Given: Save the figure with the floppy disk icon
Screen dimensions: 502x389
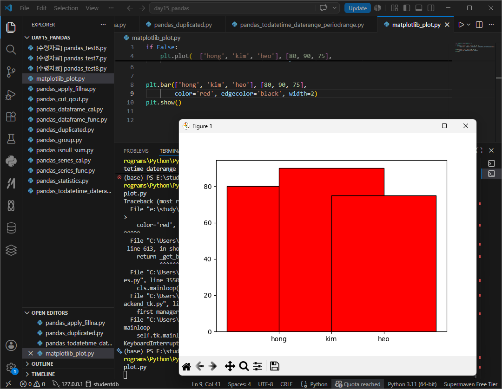Looking at the screenshot, I should tap(274, 366).
